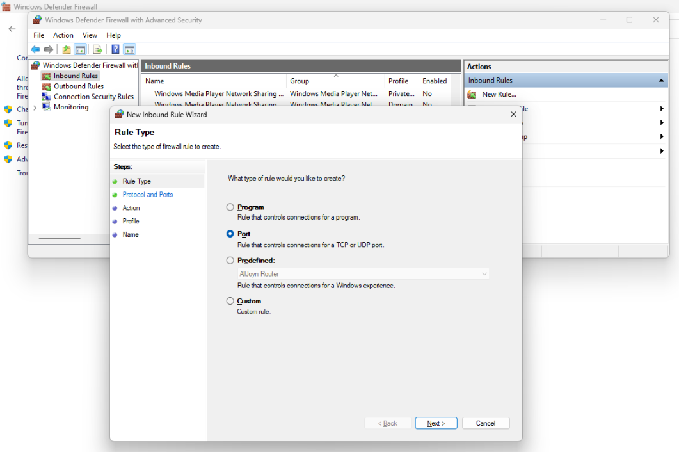Sort rules by the Group column header
Viewport: 679px width, 452px height.
(x=335, y=81)
